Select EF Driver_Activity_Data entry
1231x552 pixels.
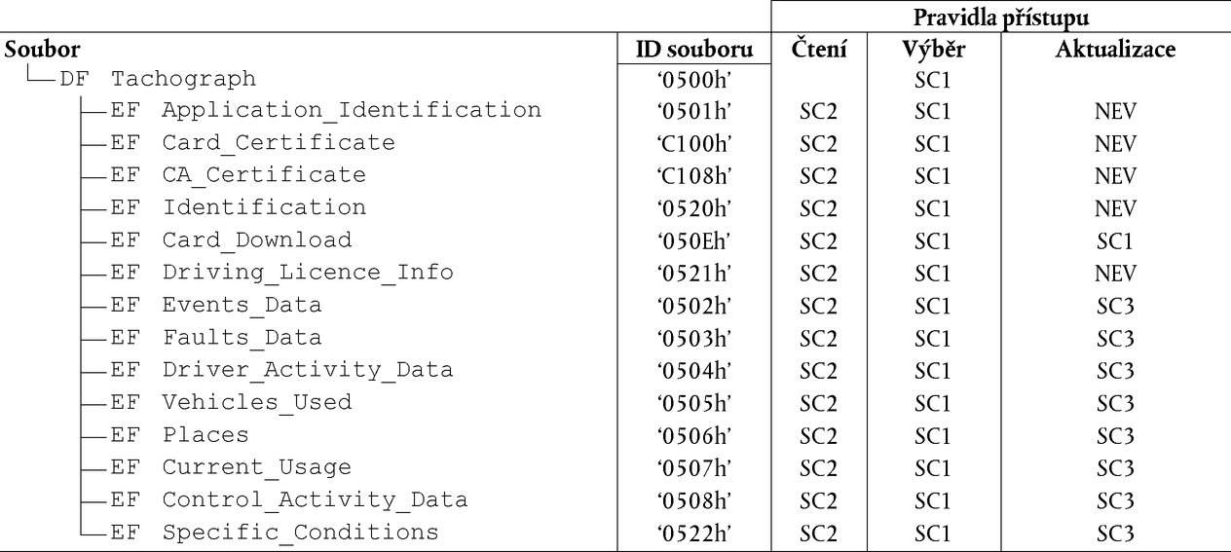pos(281,370)
